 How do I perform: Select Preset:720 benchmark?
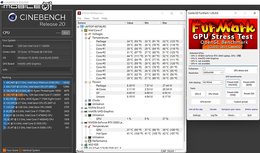pyautogui.click(x=249, y=93)
